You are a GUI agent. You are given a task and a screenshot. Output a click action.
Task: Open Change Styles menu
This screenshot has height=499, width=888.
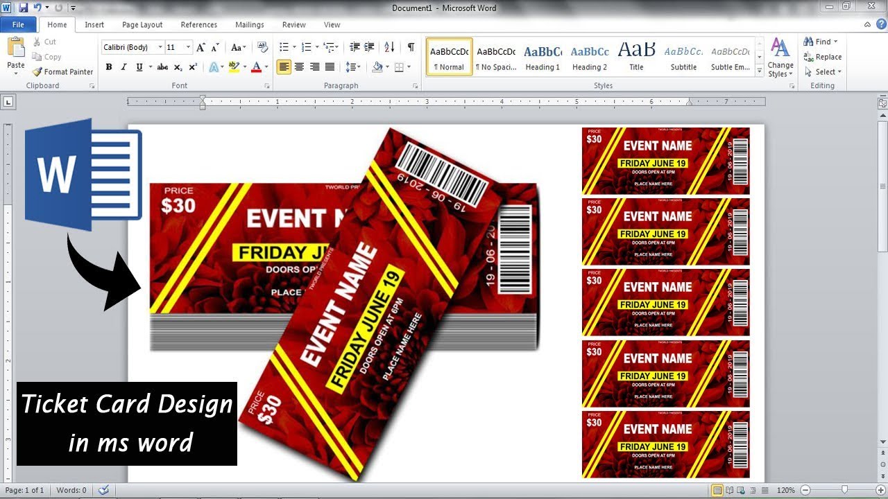pyautogui.click(x=780, y=58)
